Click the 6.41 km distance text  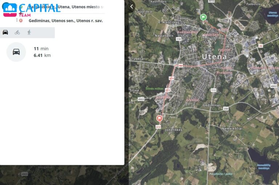[42, 55]
